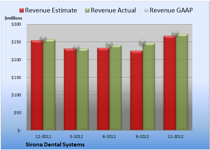This screenshot has width=210, height=150.
Task: Click the 12-2011 quarter label
Action: (x=43, y=136)
